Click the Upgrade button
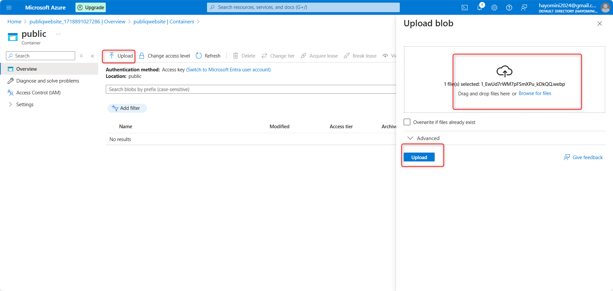The image size is (613, 291). pos(91,7)
